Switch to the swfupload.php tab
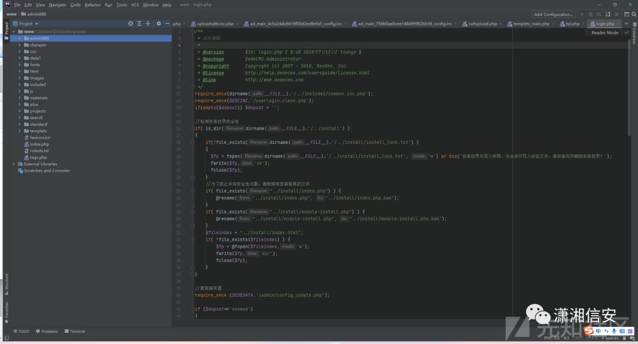 click(x=483, y=24)
